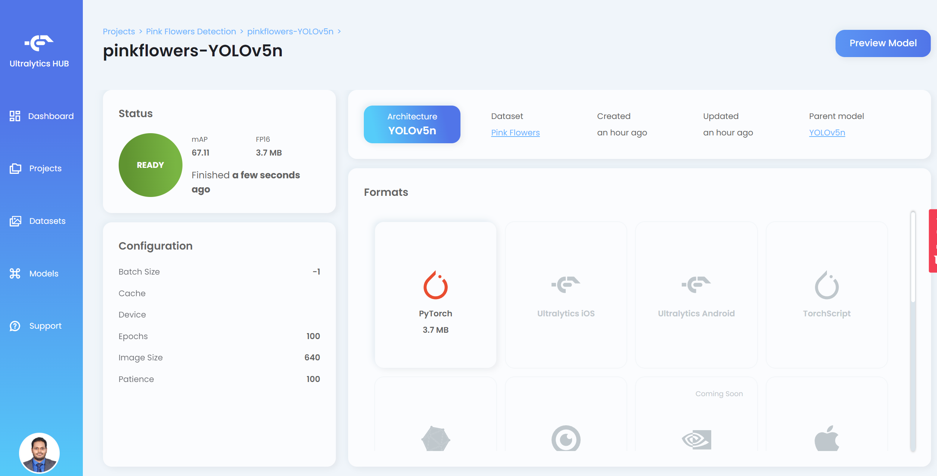This screenshot has width=937, height=476.
Task: Click the mAP value 67.11
Action: (x=200, y=153)
